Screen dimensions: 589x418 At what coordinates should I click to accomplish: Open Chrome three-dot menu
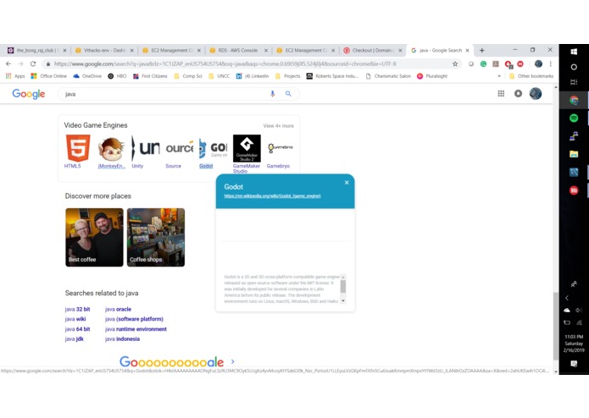click(x=550, y=63)
